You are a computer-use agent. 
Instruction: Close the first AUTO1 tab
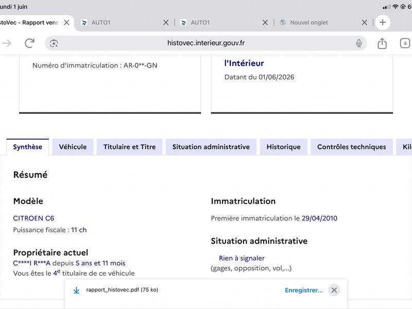click(x=166, y=23)
